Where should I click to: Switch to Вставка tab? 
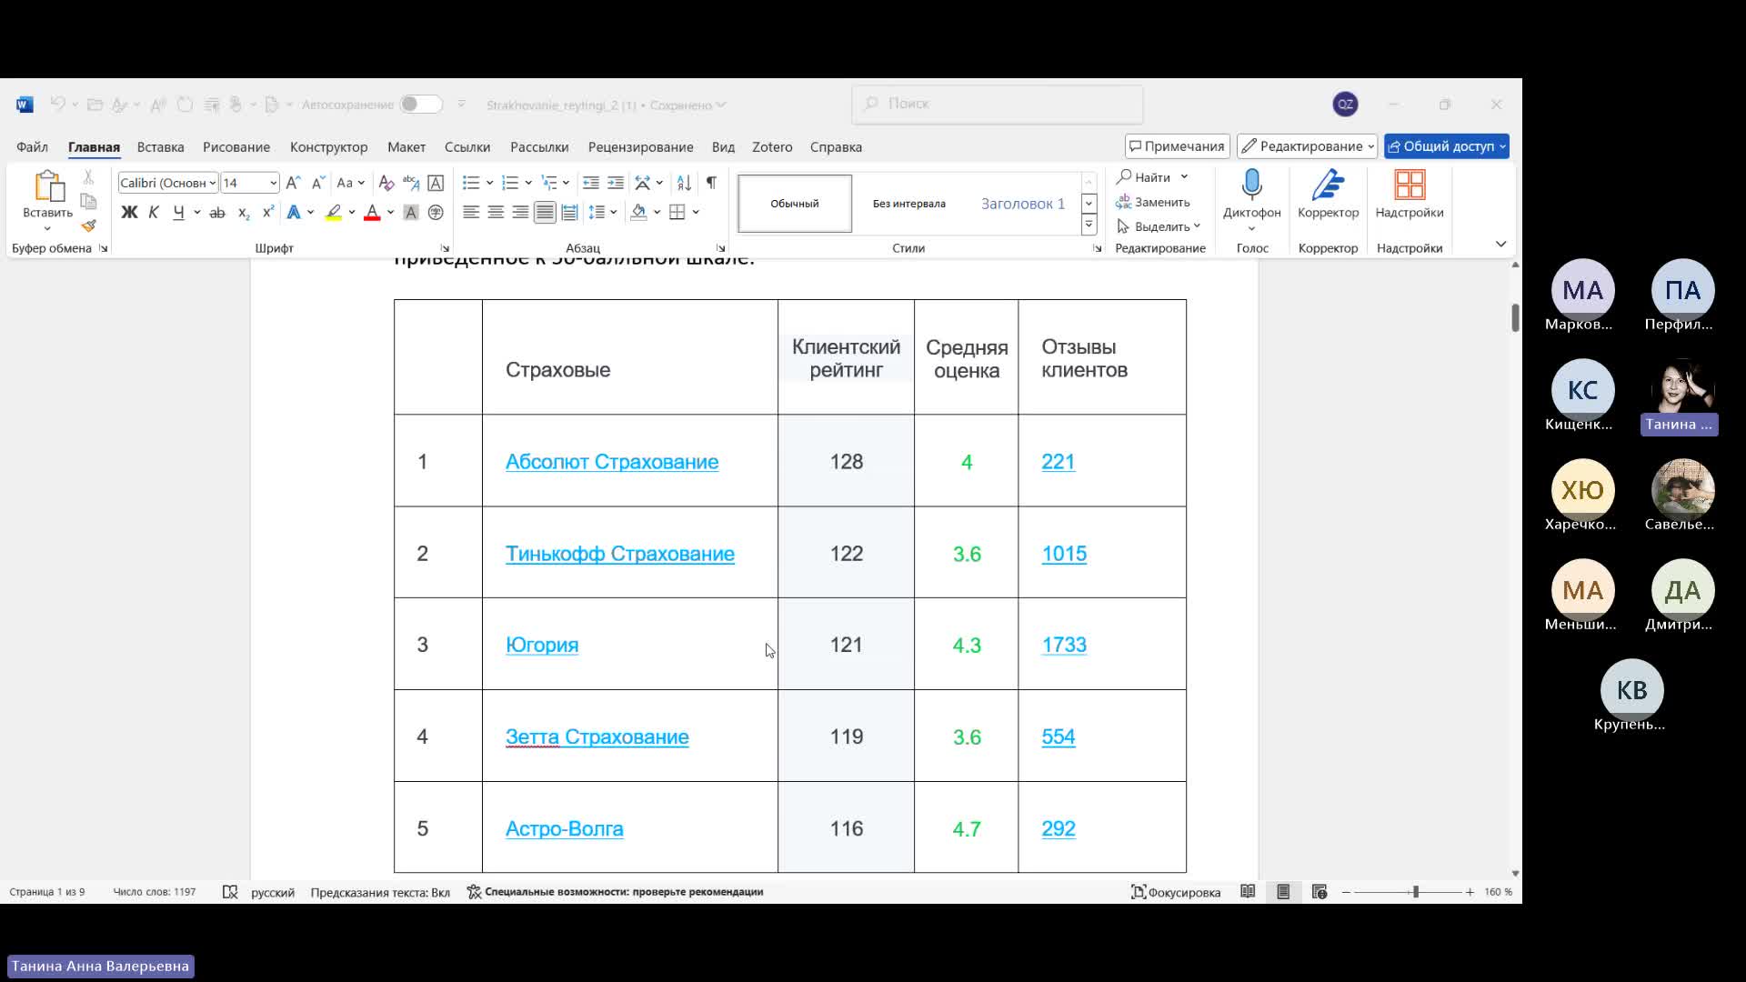160,146
